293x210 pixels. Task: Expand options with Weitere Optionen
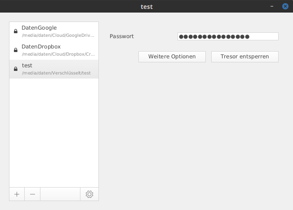click(172, 57)
